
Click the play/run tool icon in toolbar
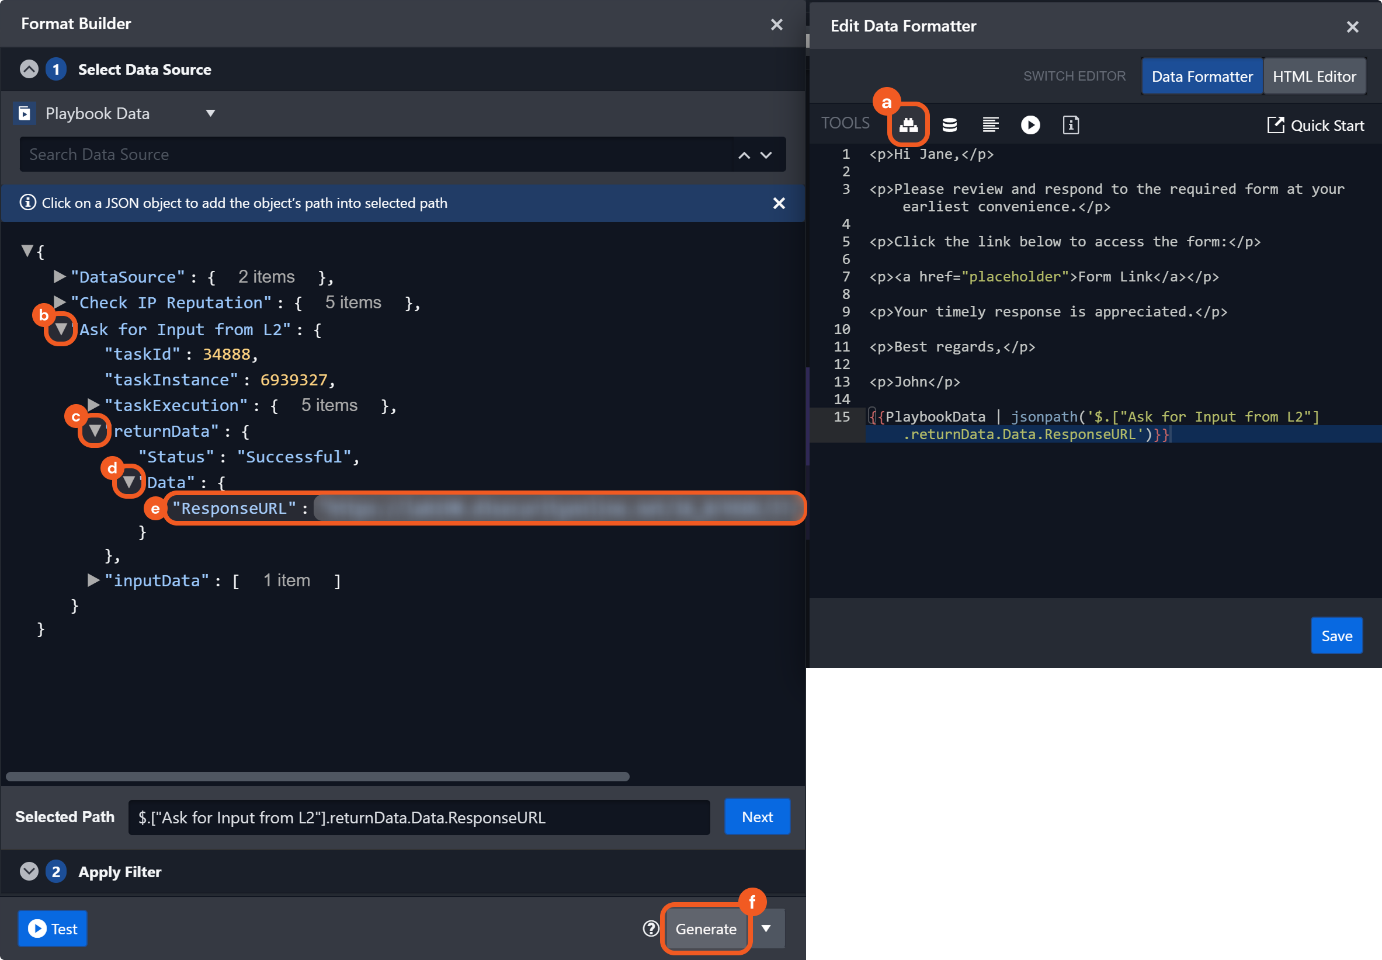[x=1030, y=124]
